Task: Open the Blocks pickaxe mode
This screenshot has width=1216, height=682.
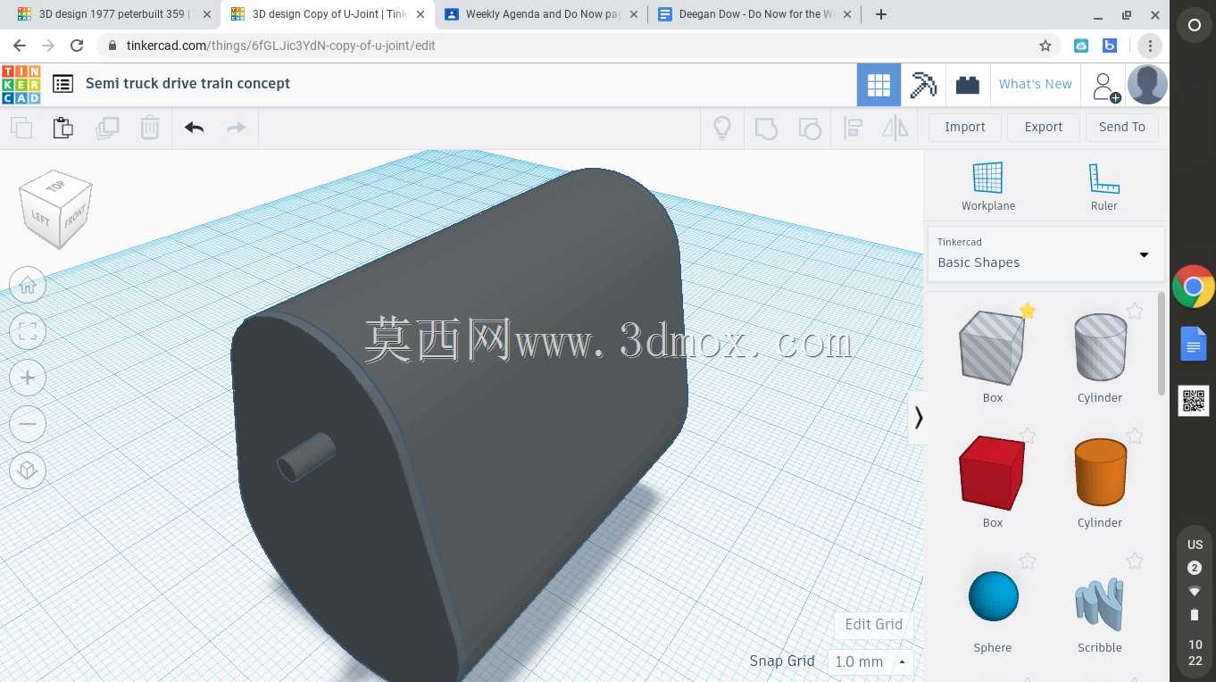Action: pos(923,85)
